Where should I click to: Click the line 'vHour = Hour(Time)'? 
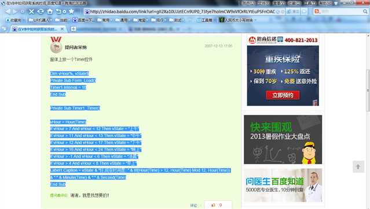coord(68,122)
